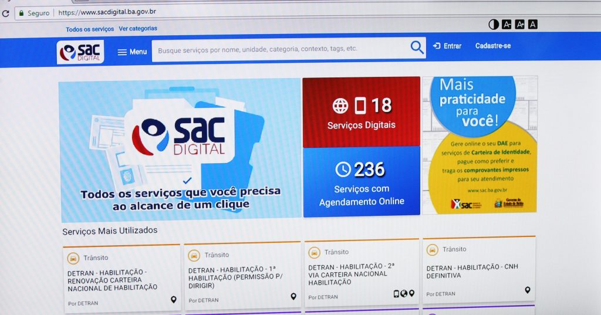
Task: Click Todos os serviços link
Action: 90,29
